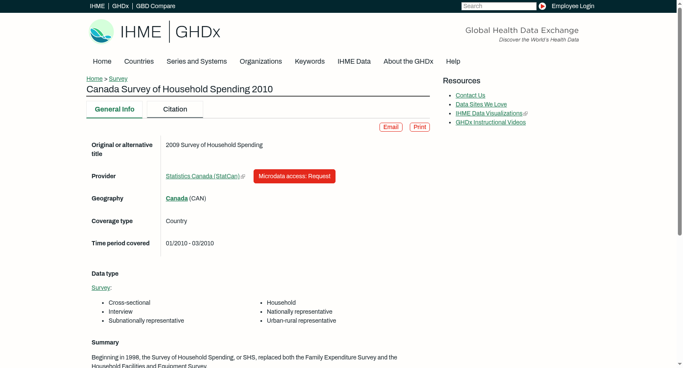Click external link icon beside IHME Data Visualizations
Screen dimensions: 683x368
pos(525,114)
